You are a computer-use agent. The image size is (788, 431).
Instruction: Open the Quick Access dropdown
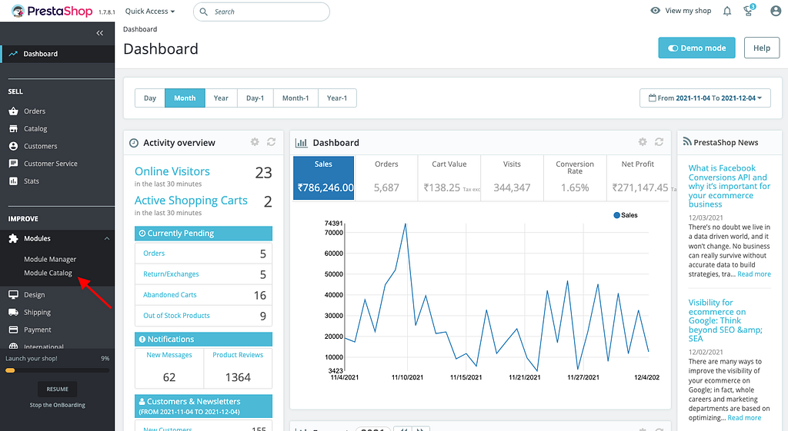[150, 11]
